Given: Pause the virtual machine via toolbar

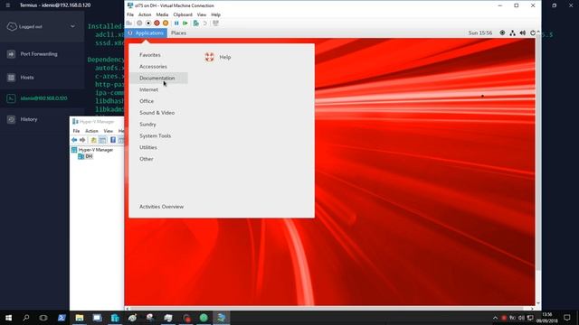Looking at the screenshot, I should point(176,23).
